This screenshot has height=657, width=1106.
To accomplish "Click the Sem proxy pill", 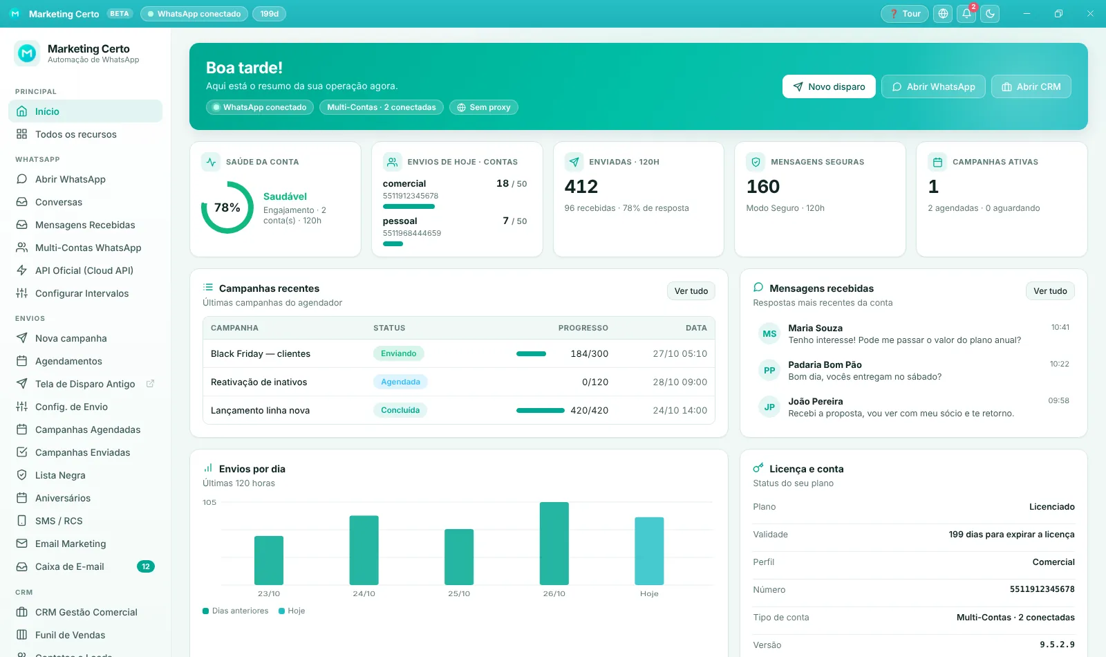I will point(484,107).
